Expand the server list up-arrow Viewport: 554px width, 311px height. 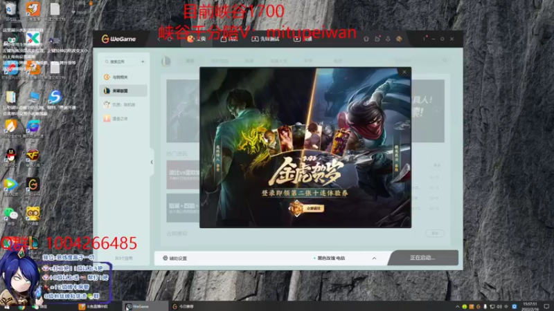tap(374, 258)
